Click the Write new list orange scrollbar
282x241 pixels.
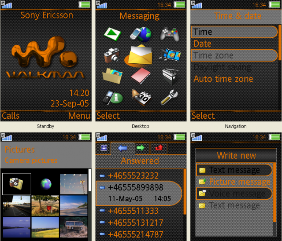275,193
